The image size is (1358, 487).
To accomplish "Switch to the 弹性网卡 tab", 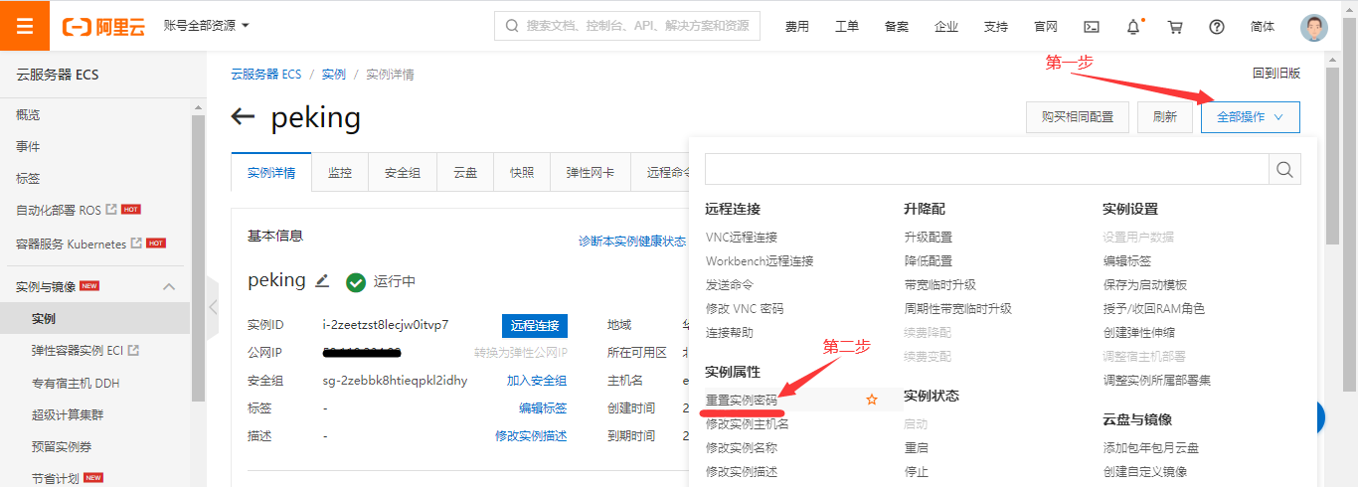I will click(591, 172).
